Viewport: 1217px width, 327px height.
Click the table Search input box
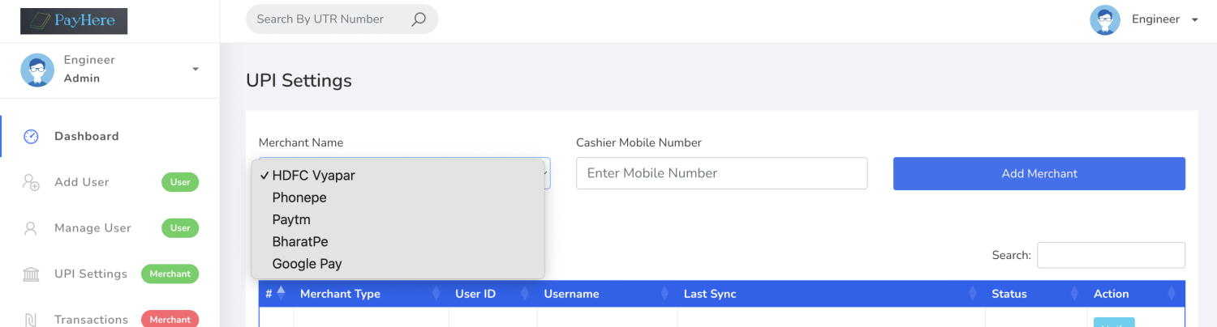click(x=1111, y=255)
